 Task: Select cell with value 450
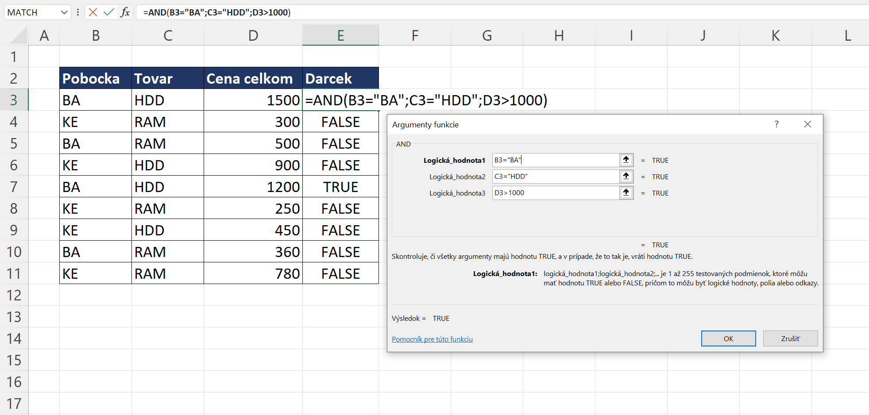[x=253, y=230]
